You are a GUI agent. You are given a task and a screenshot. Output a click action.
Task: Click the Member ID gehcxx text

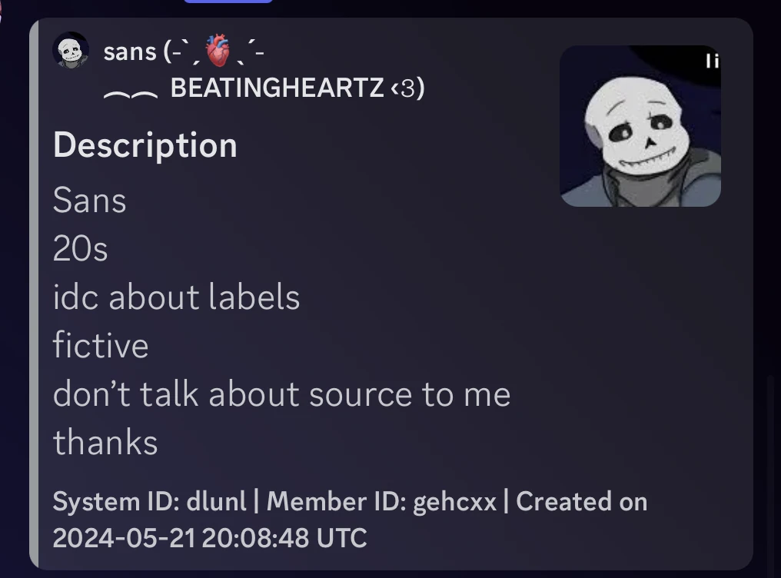click(x=381, y=502)
